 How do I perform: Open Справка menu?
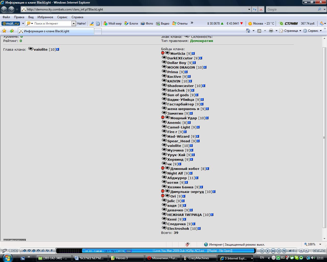(77, 17)
